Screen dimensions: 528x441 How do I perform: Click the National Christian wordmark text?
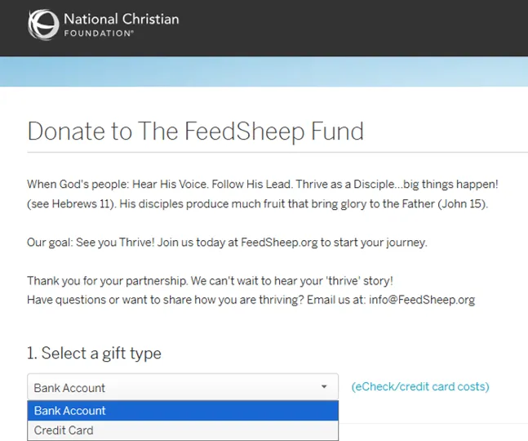point(121,19)
